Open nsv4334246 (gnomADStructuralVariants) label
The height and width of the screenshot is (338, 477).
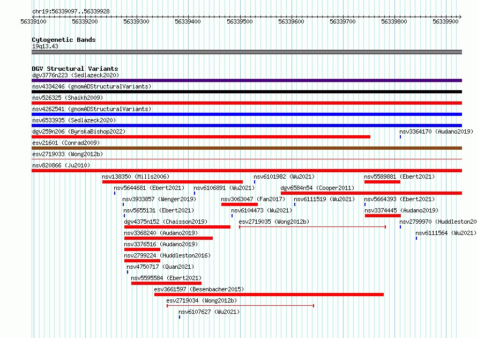[x=92, y=86]
